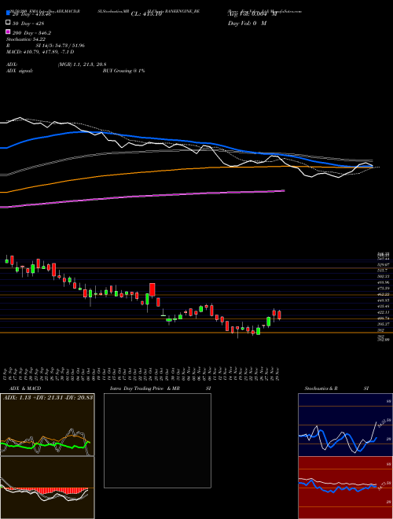This screenshot has width=393, height=519.
Task: Open the empty intraday trading price panel
Action: 157,440
